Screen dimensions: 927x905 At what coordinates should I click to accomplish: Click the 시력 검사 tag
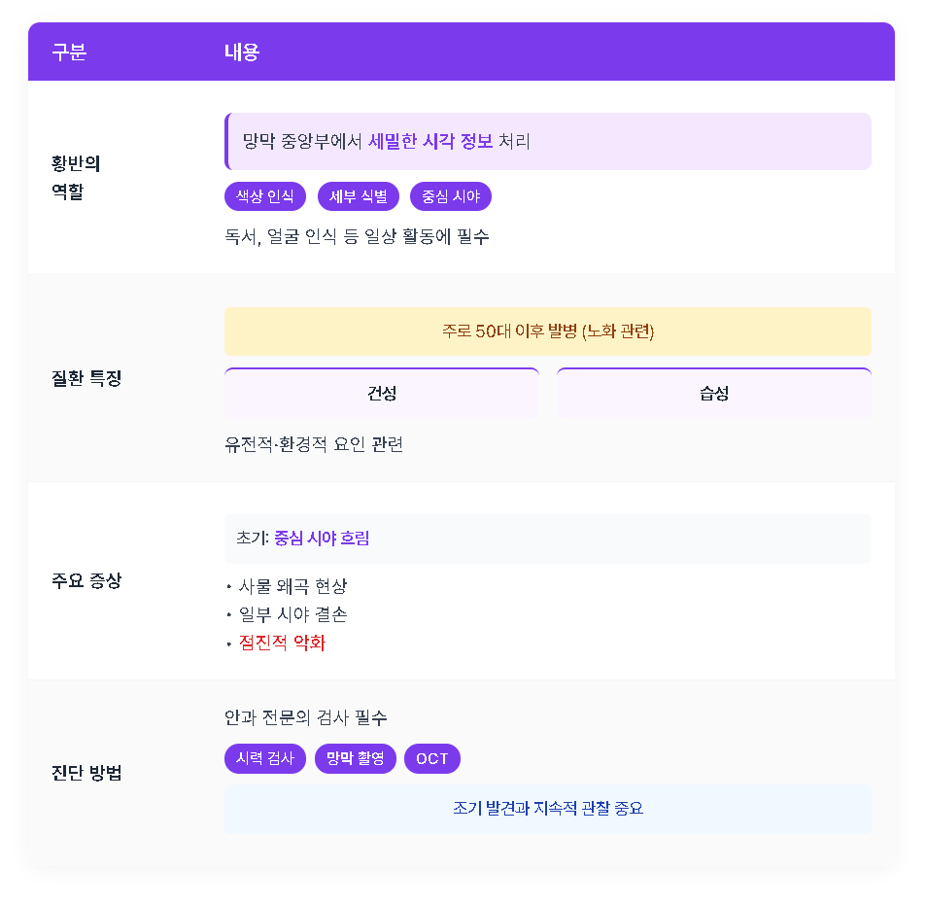[265, 758]
